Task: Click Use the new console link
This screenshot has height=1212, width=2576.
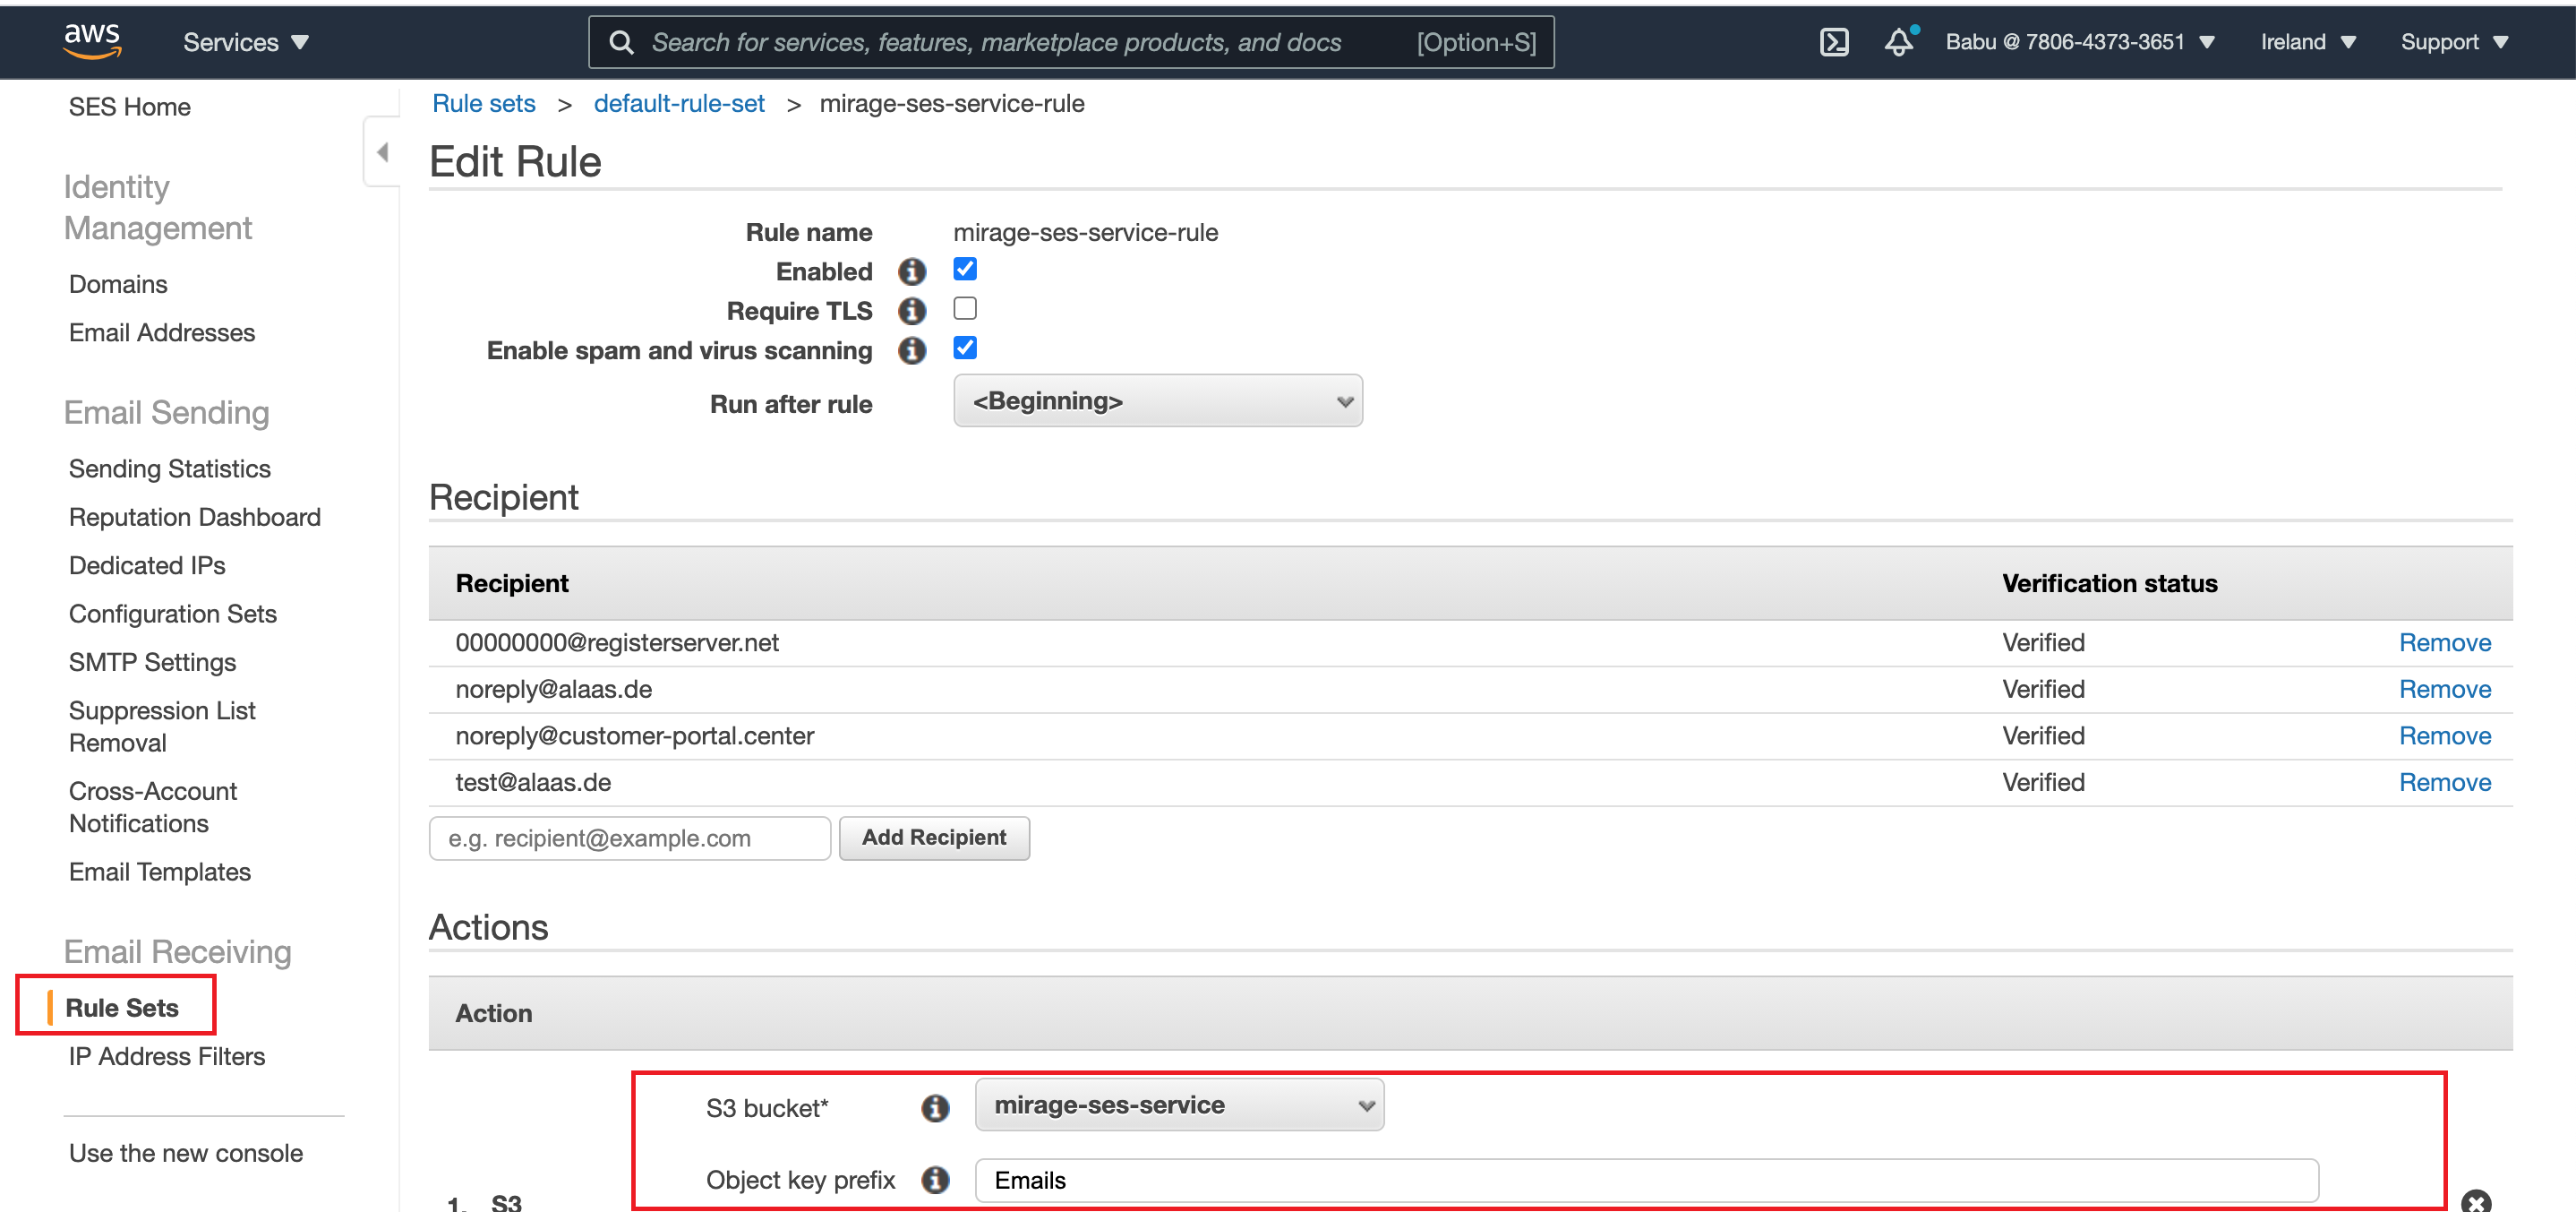Action: coord(186,1153)
